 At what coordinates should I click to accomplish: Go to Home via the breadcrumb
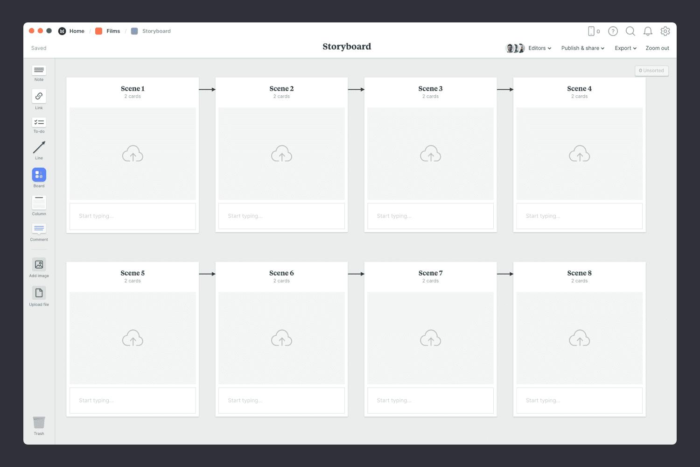point(77,31)
